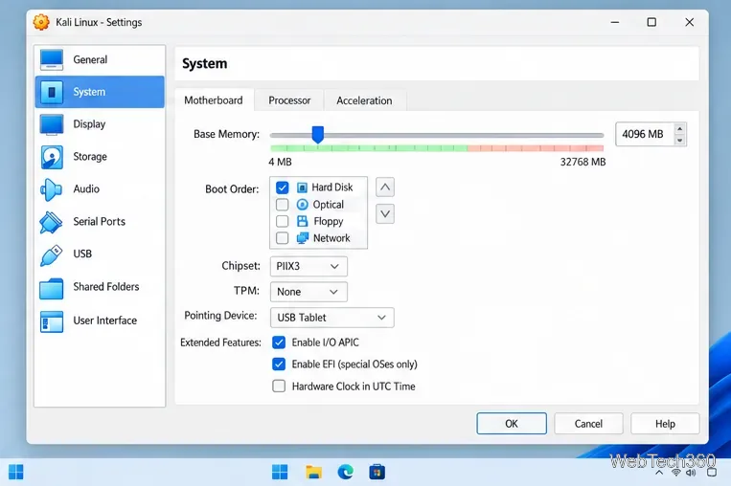Click the Optical disc boot device icon
This screenshot has height=486, width=731.
coord(302,205)
